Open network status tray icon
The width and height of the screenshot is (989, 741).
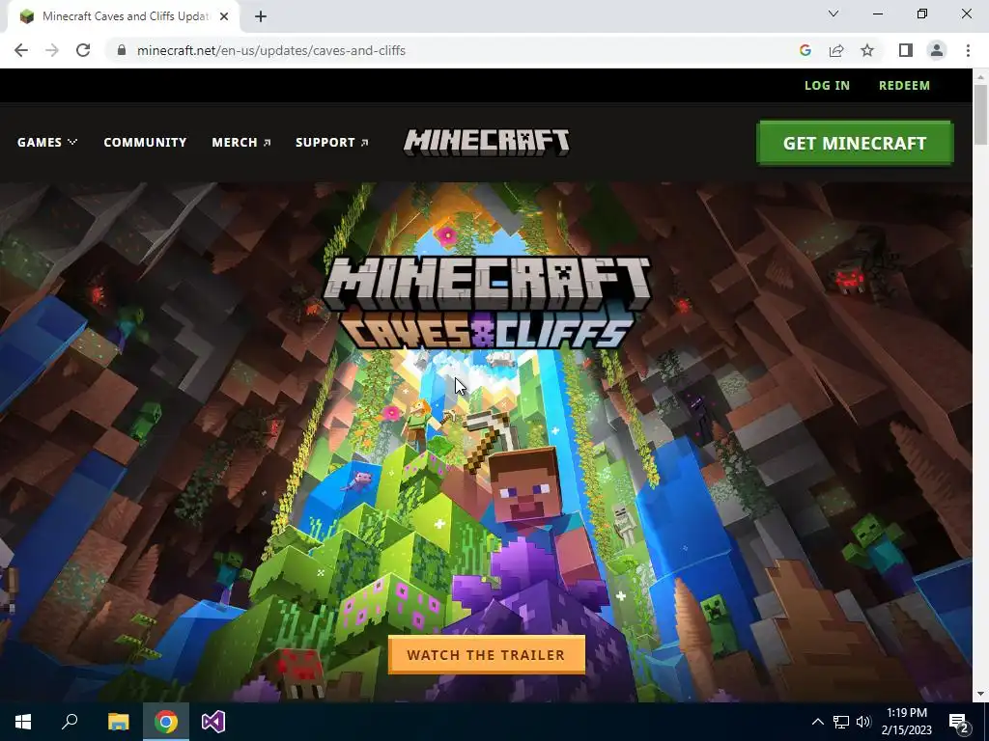click(x=841, y=722)
